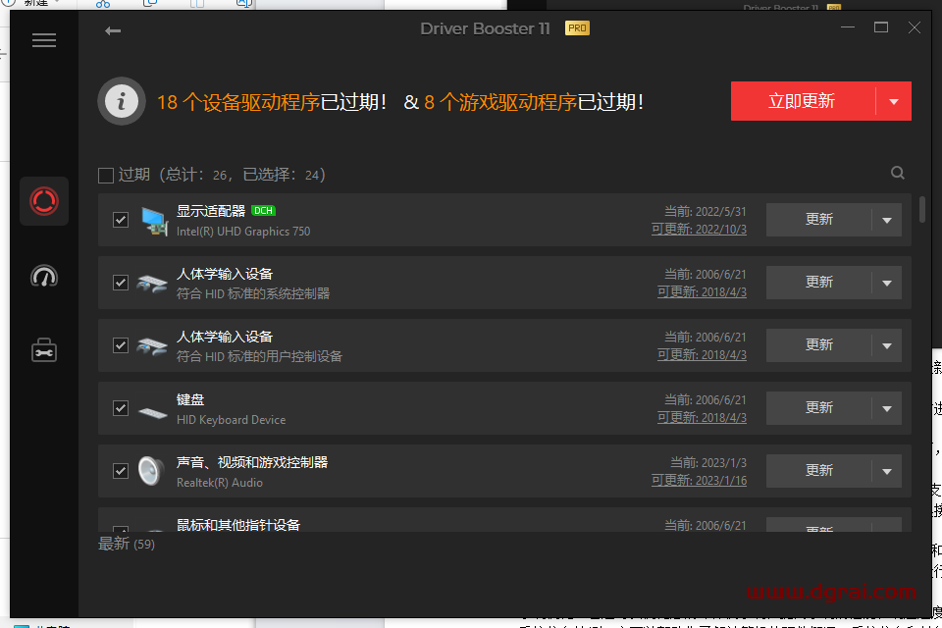Open the dropdown arrow beside 立即更新
942x628 pixels.
(893, 102)
